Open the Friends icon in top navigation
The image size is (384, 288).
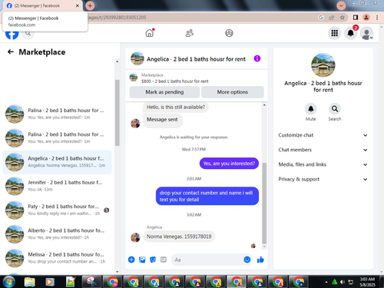(x=190, y=33)
